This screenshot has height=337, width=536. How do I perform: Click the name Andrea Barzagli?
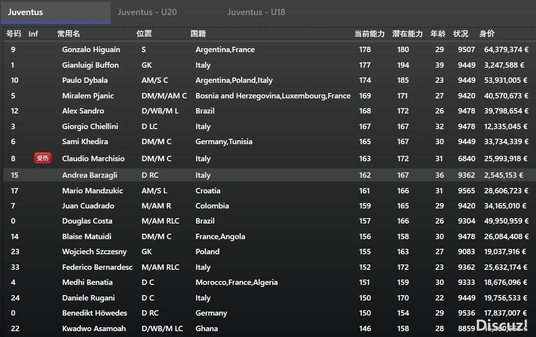coord(90,175)
